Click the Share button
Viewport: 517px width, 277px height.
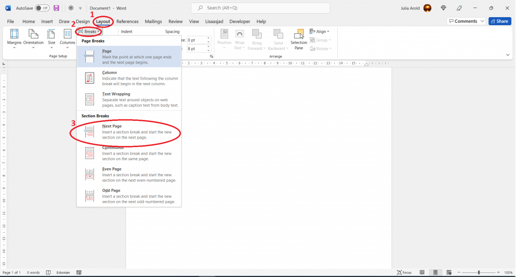point(499,21)
